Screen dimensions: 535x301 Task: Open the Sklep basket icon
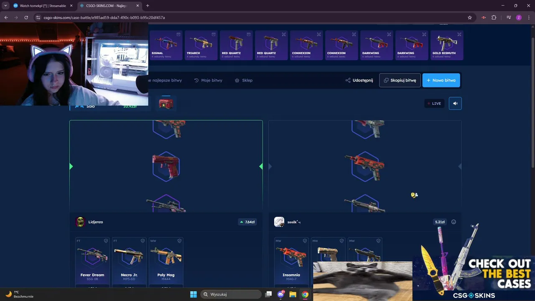[237, 80]
